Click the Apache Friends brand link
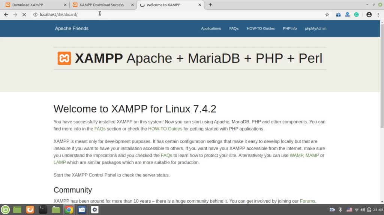 (72, 28)
